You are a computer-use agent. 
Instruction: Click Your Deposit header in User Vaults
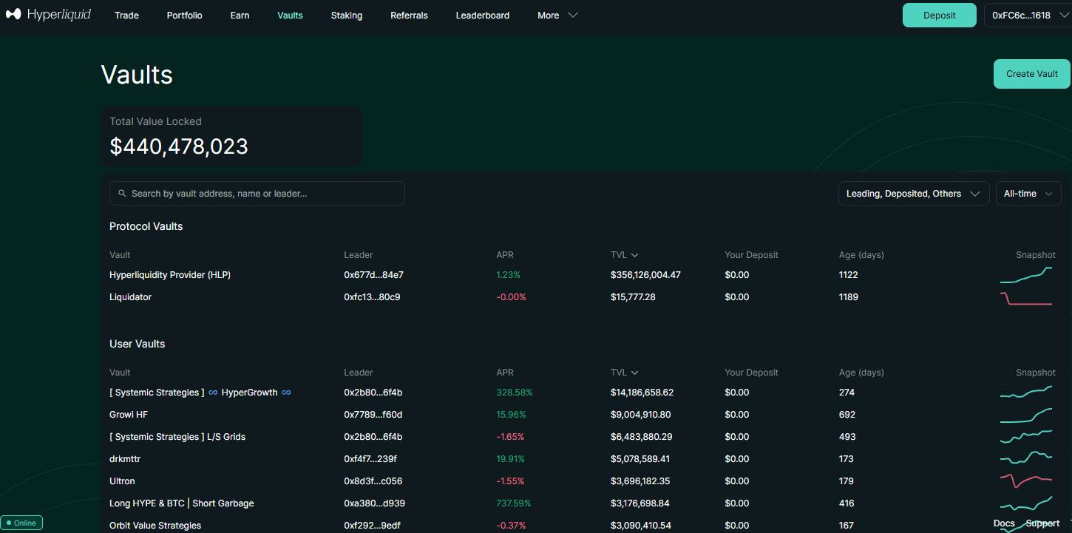tap(751, 373)
